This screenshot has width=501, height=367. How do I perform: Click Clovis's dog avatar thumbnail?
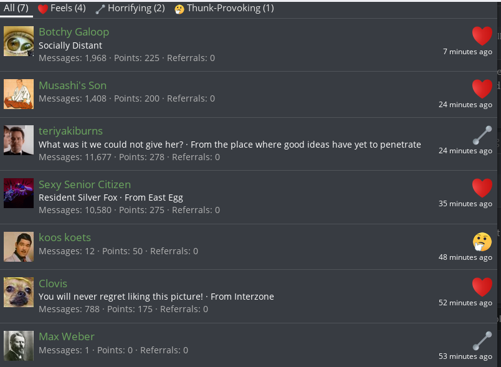19,292
